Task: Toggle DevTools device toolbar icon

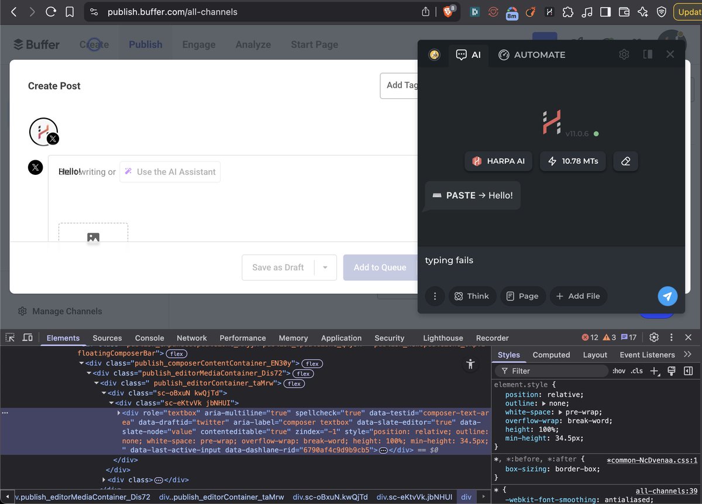Action: pyautogui.click(x=27, y=337)
